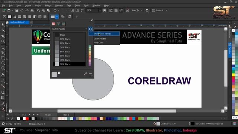This screenshot has height=134, width=238.
Task: Select the toolbox Color Eyedropper tool
Action: [3, 104]
